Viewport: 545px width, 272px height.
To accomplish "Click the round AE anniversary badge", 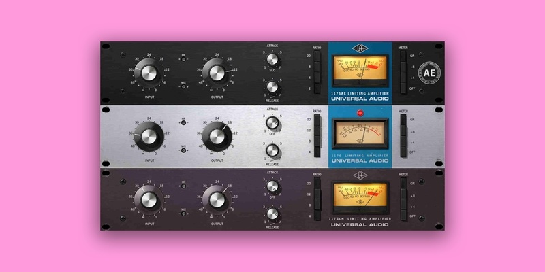I will click(429, 73).
